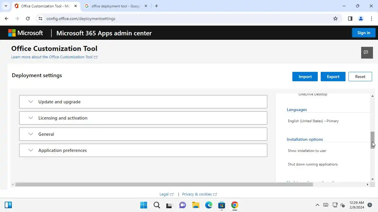Click the Installation options heading
The width and height of the screenshot is (378, 212).
[x=305, y=139]
